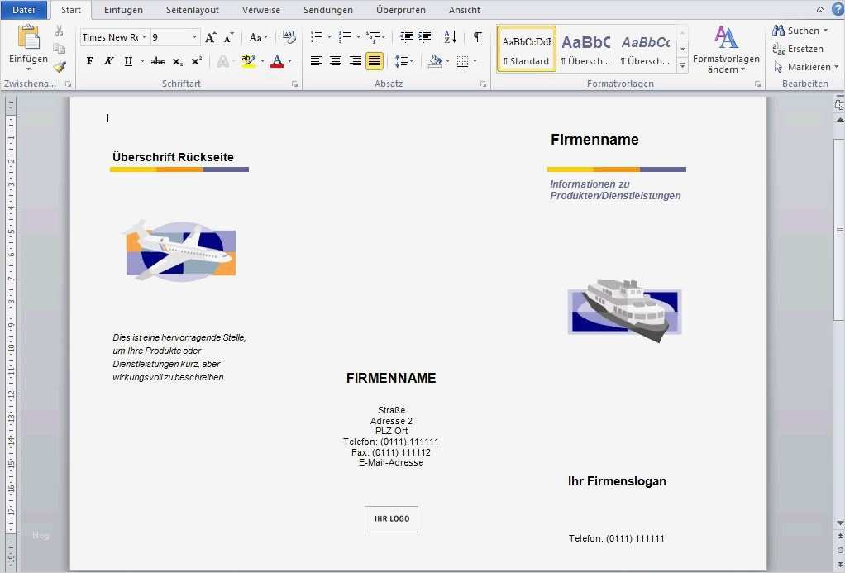Expand the styles gallery with More arrow
The width and height of the screenshot is (845, 573).
pyautogui.click(x=682, y=66)
